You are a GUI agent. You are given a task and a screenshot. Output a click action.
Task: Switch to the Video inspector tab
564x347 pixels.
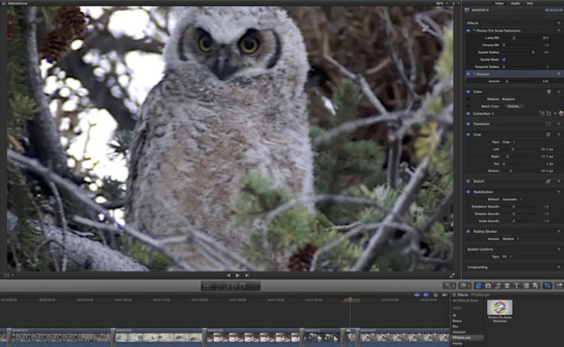499,3
